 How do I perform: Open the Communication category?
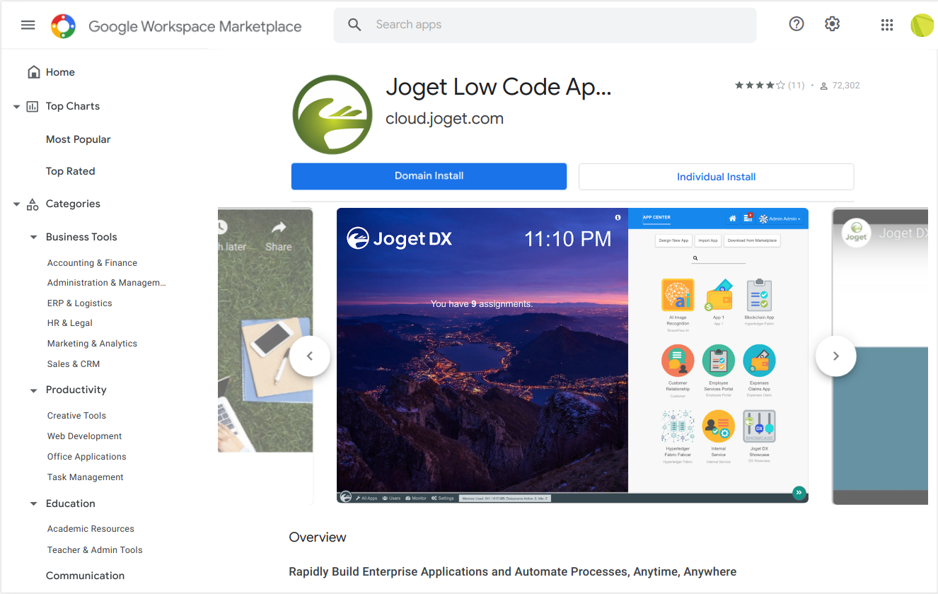[x=86, y=576]
